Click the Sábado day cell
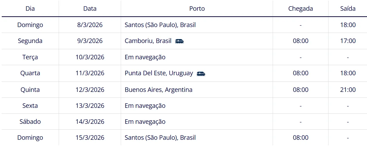 [30, 122]
